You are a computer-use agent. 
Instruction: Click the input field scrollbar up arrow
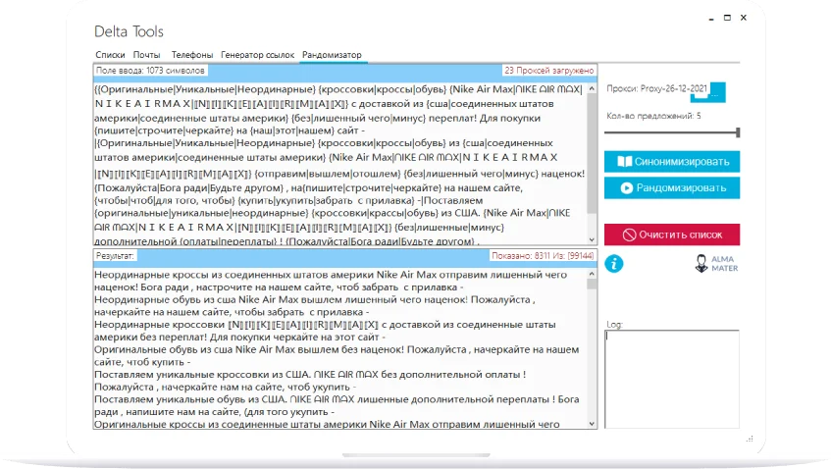coord(592,88)
